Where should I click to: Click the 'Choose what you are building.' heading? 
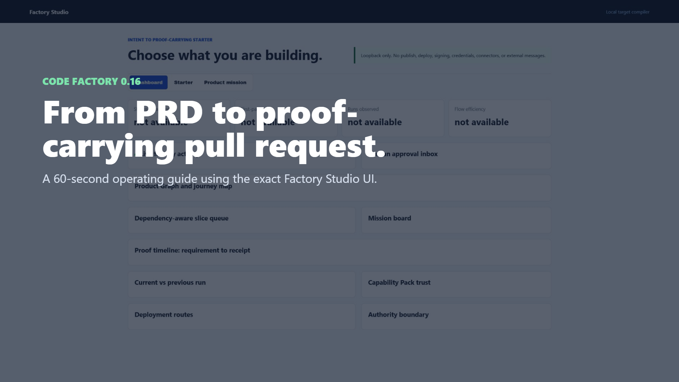click(225, 55)
